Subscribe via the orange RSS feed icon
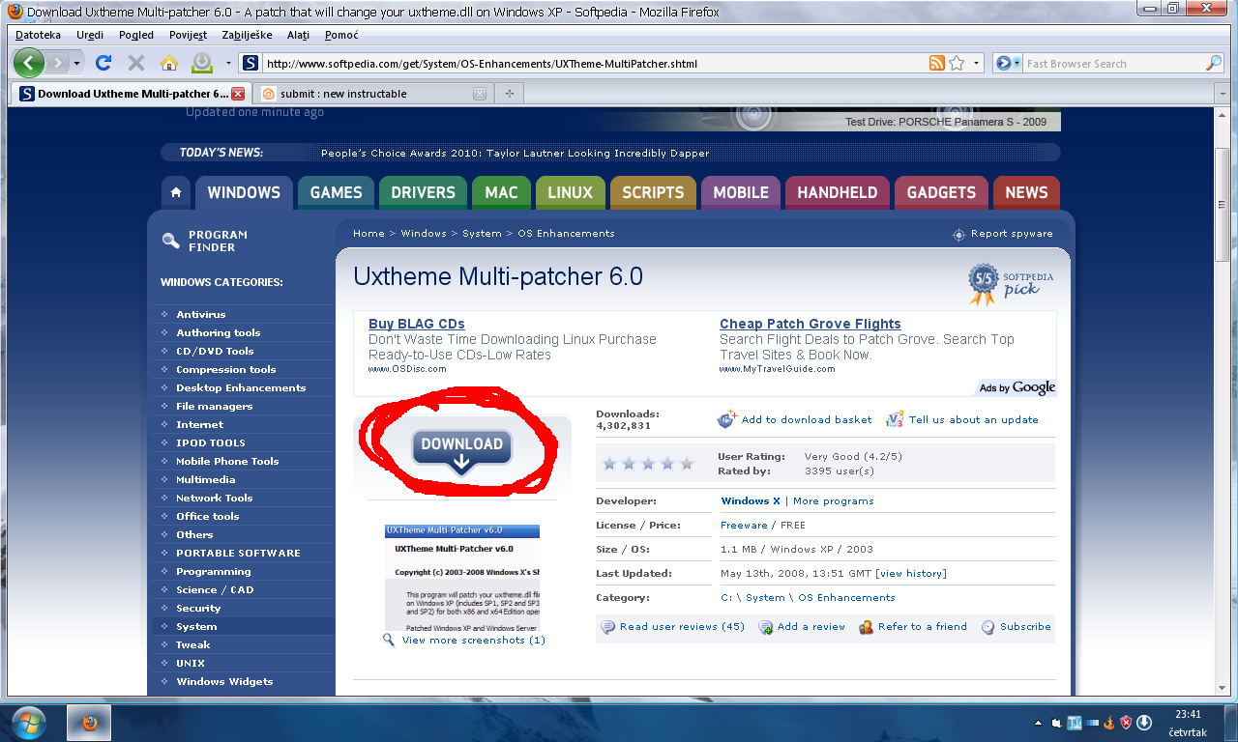Viewport: 1238px width, 742px height. click(936, 63)
